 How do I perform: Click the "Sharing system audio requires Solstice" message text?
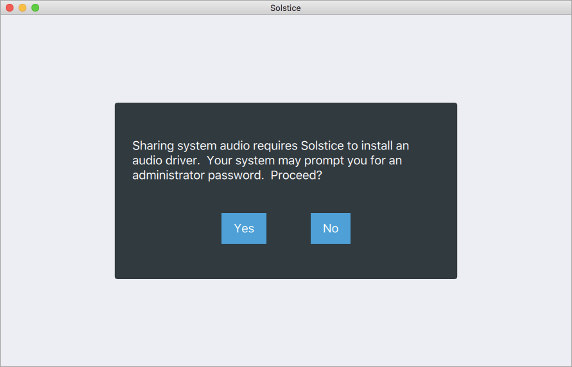pyautogui.click(x=271, y=160)
